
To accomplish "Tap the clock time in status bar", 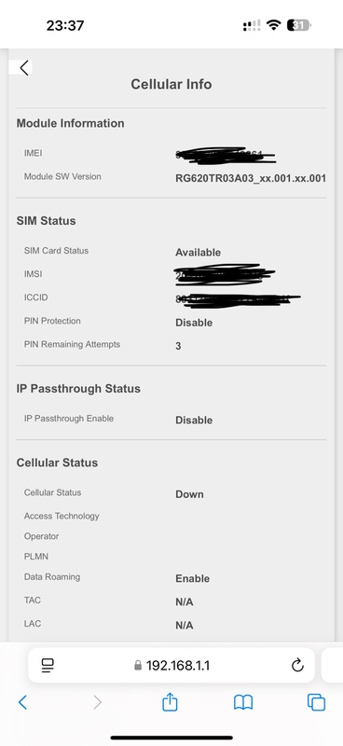I will [65, 25].
